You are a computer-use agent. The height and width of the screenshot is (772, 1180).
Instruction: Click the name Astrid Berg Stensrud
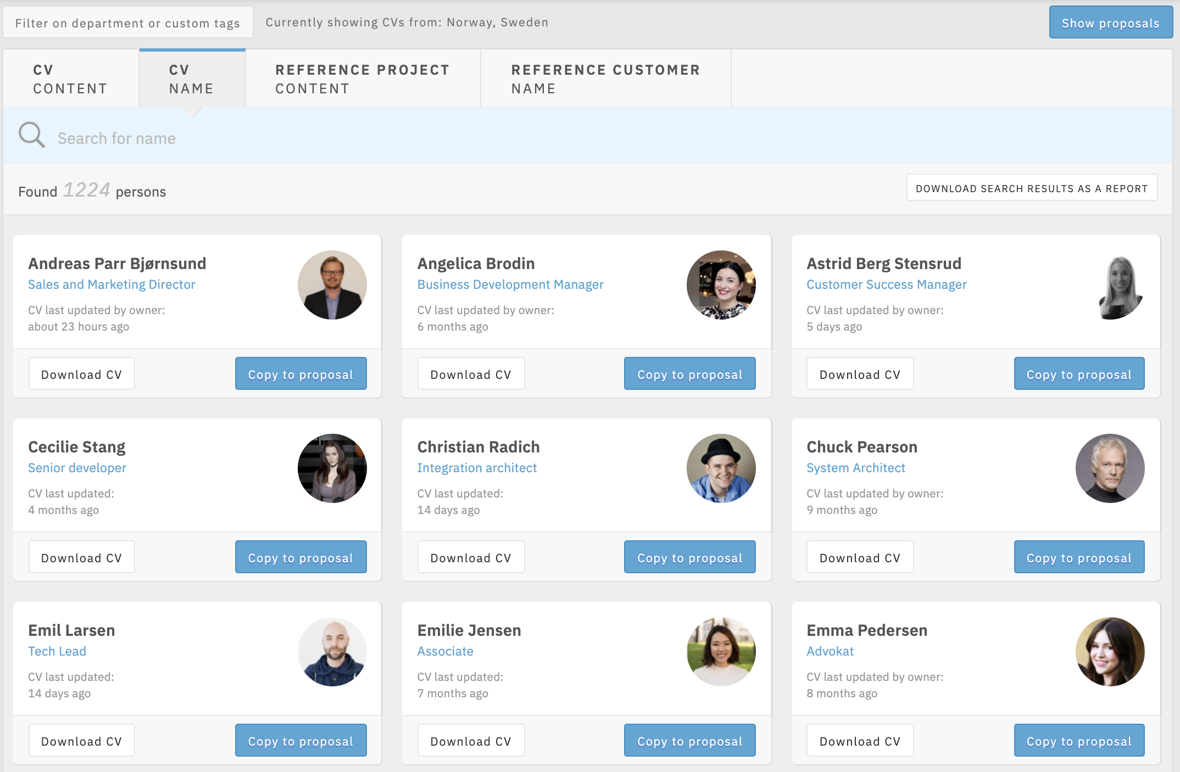point(884,264)
